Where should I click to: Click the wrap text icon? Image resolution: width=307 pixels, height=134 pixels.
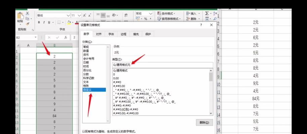click(126, 15)
